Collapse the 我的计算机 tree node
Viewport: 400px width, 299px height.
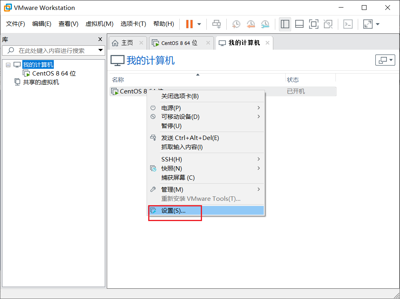coord(8,65)
